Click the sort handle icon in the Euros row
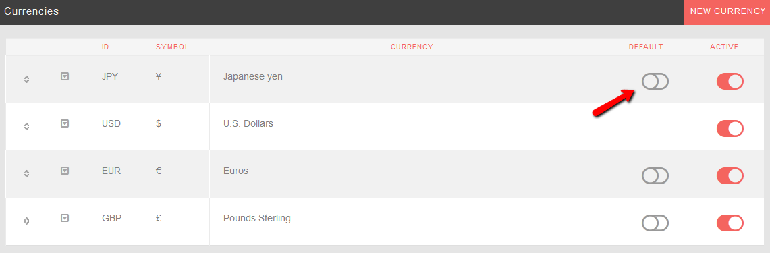The width and height of the screenshot is (770, 253). [x=26, y=173]
